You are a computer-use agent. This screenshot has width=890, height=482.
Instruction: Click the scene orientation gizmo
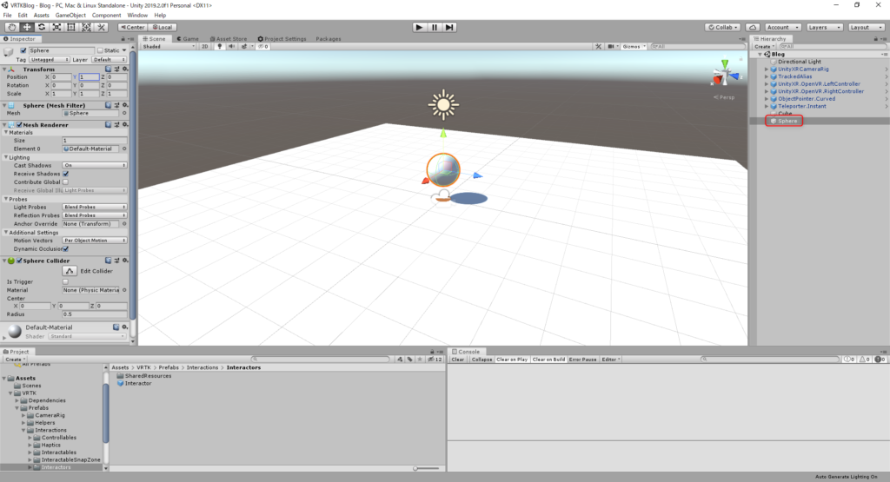coord(725,74)
